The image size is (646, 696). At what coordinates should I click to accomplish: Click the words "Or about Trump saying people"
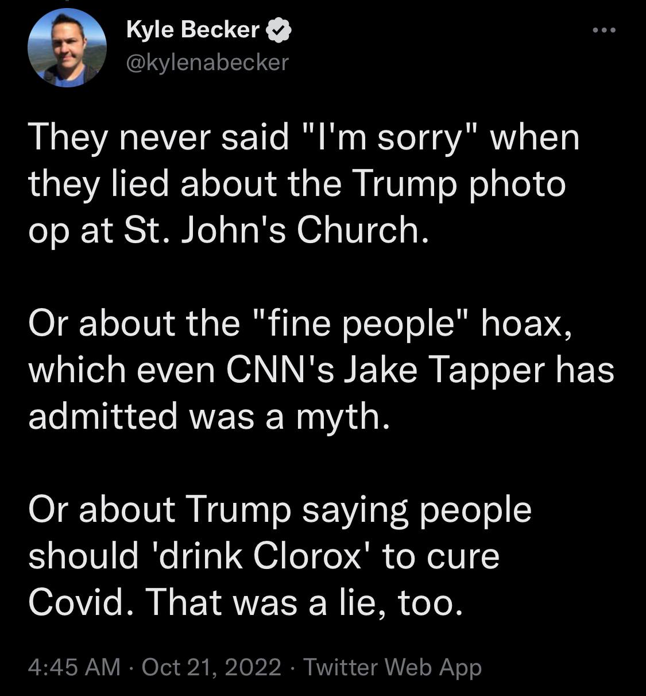(280, 510)
